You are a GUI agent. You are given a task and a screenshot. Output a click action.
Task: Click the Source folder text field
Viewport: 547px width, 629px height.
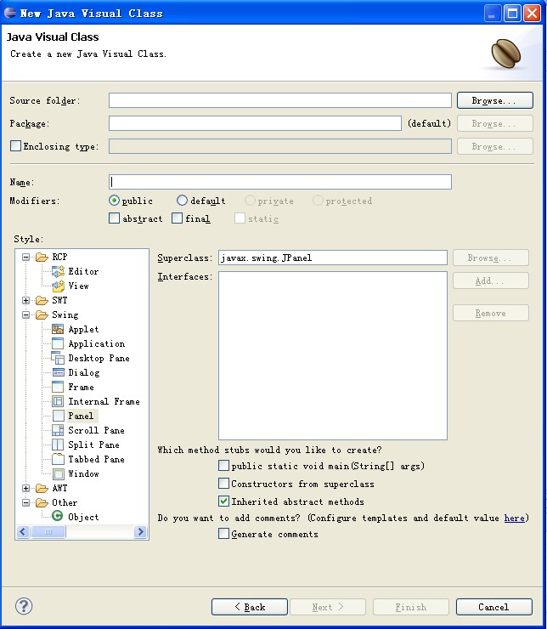(x=280, y=100)
